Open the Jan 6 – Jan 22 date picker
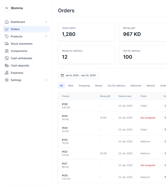The height and width of the screenshot is (186, 166). point(78,75)
